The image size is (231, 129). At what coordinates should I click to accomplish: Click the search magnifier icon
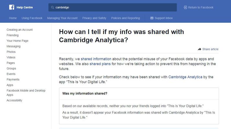(52, 7)
